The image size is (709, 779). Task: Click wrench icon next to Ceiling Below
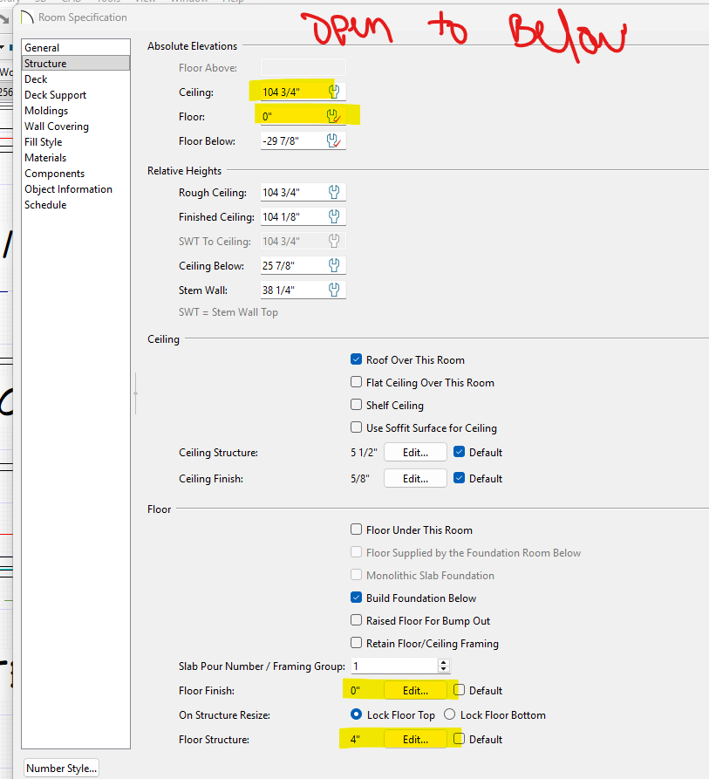[x=333, y=265]
